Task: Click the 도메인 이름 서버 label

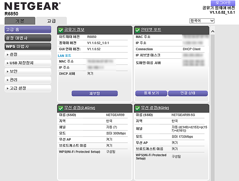Action: point(148,63)
